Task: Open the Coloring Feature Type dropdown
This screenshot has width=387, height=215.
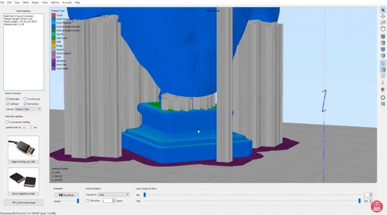Action: [28, 109]
